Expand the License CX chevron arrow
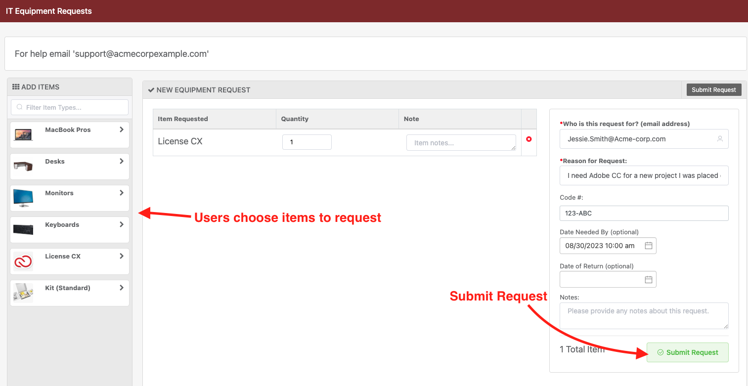This screenshot has width=748, height=386. [x=122, y=256]
